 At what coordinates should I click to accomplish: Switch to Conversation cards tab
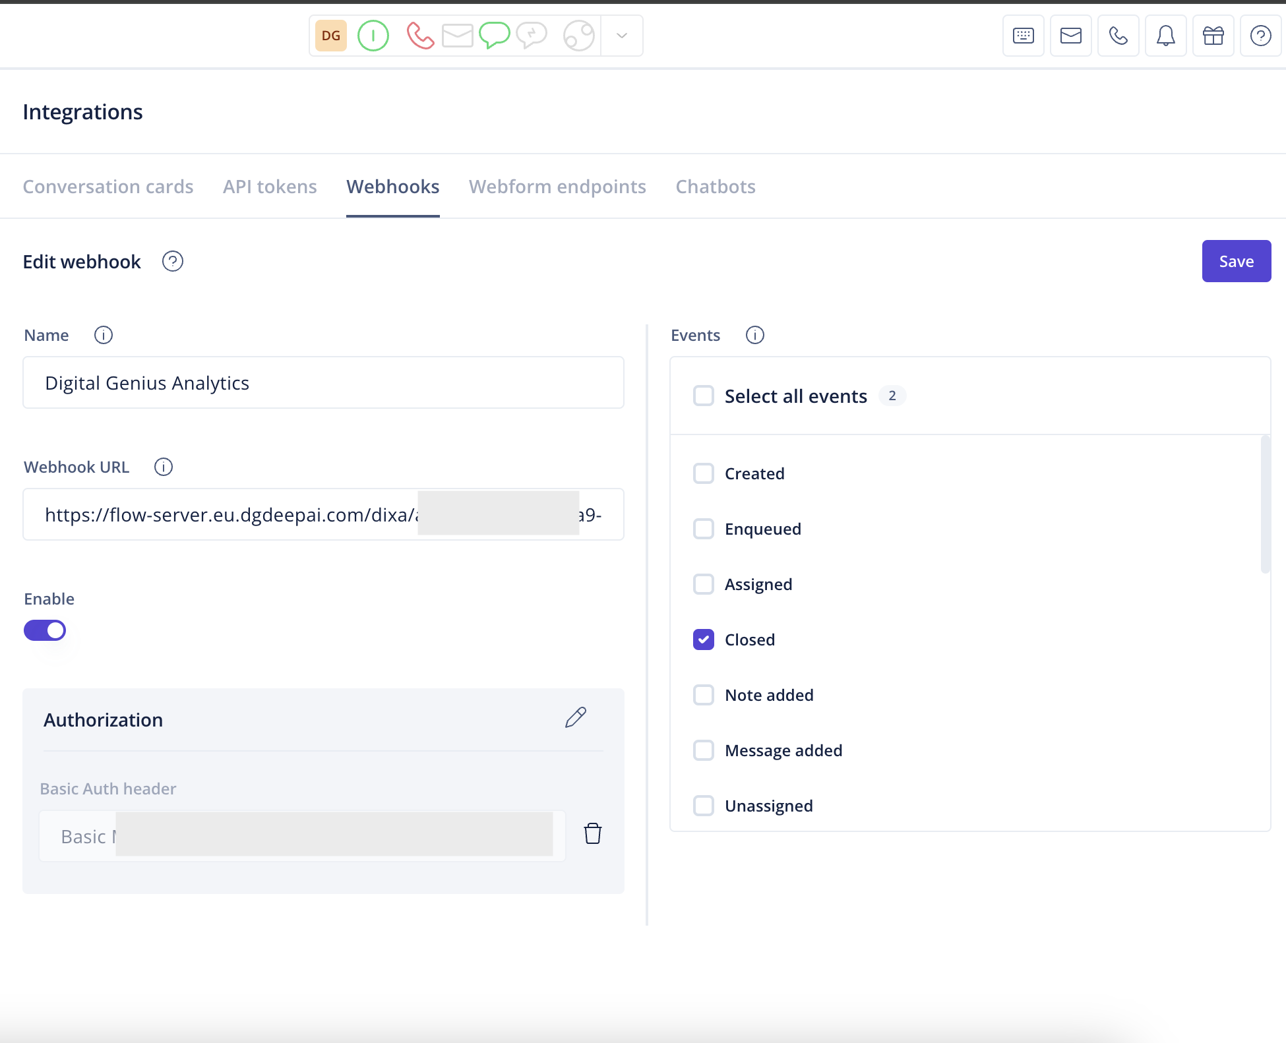tap(108, 187)
